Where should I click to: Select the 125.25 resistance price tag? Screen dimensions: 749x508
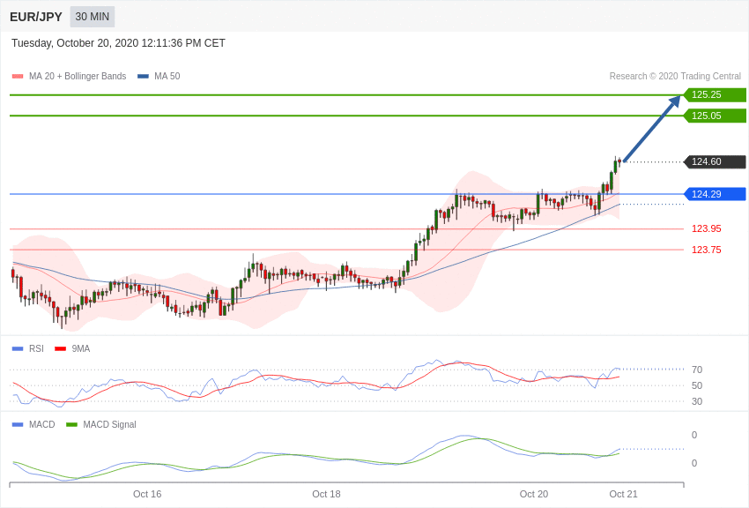pyautogui.click(x=715, y=94)
